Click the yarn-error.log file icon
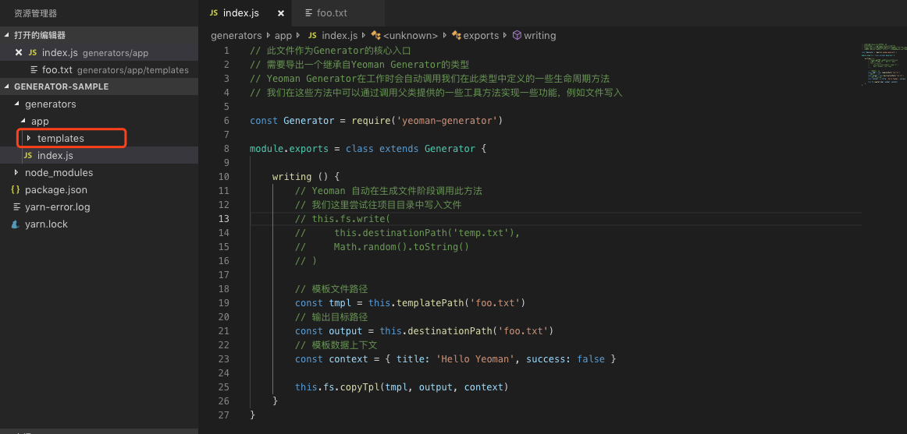Image resolution: width=907 pixels, height=434 pixels. 16,207
